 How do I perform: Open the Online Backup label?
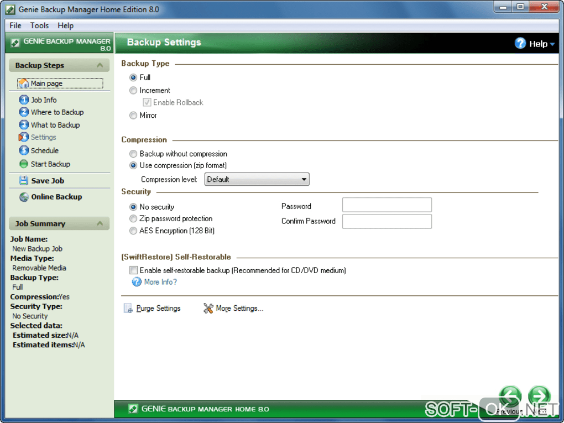[x=56, y=197]
